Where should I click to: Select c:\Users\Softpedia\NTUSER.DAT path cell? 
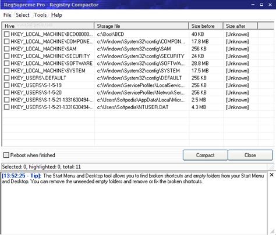point(133,107)
